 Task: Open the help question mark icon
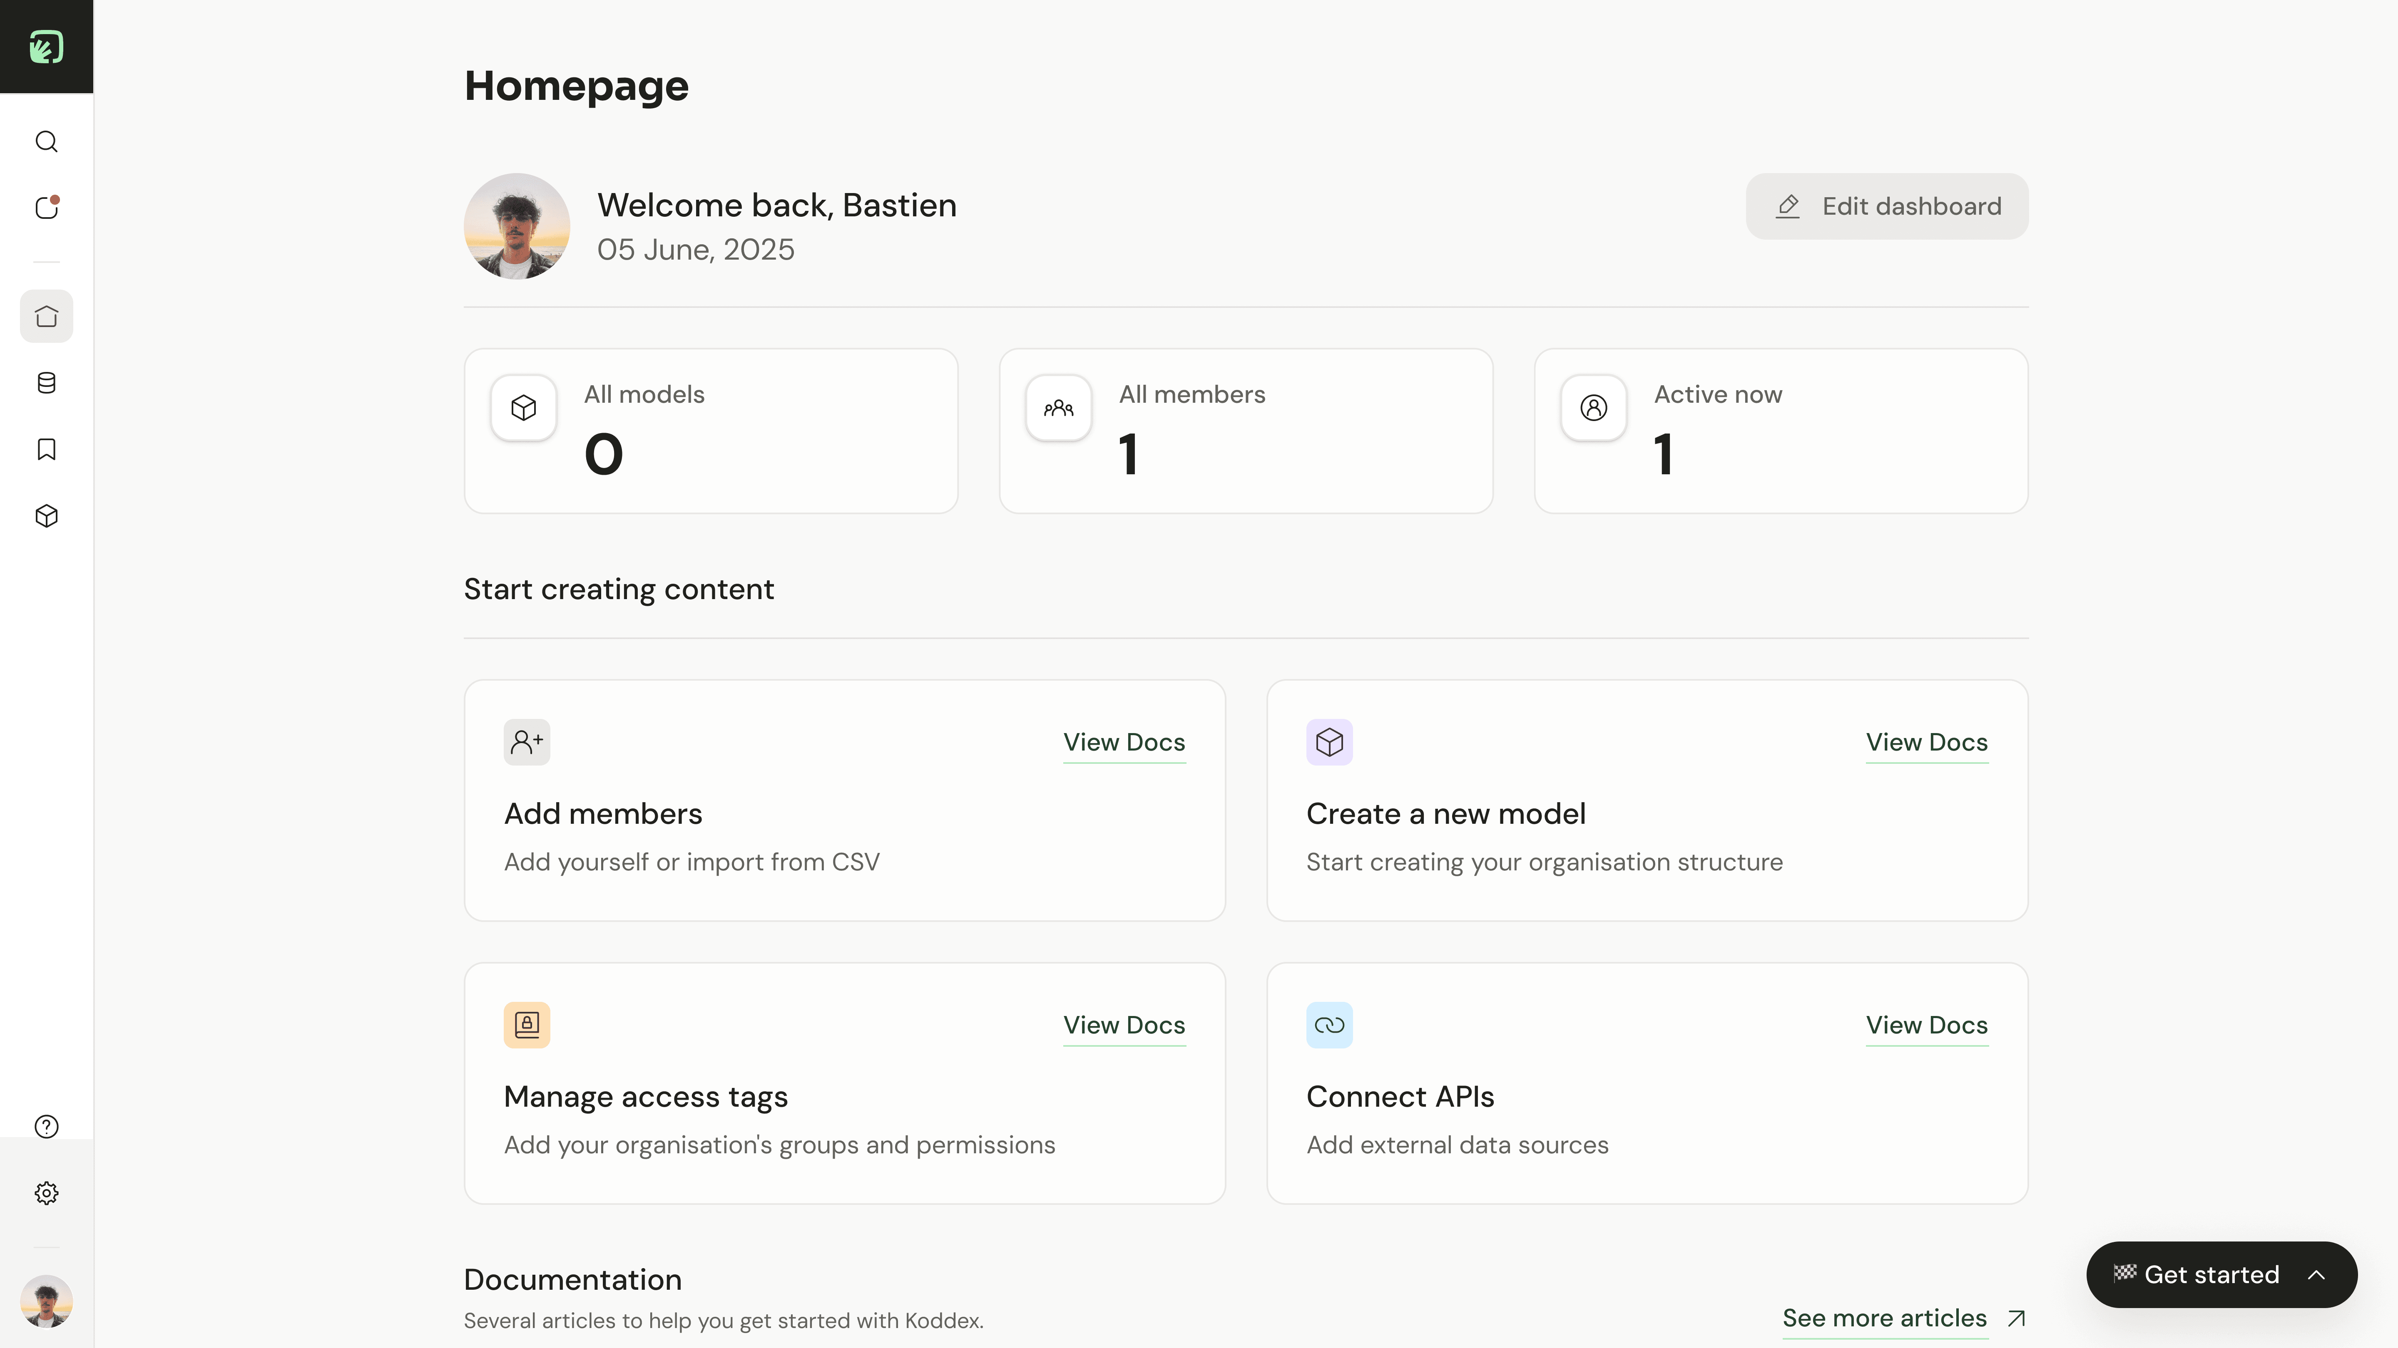[47, 1127]
